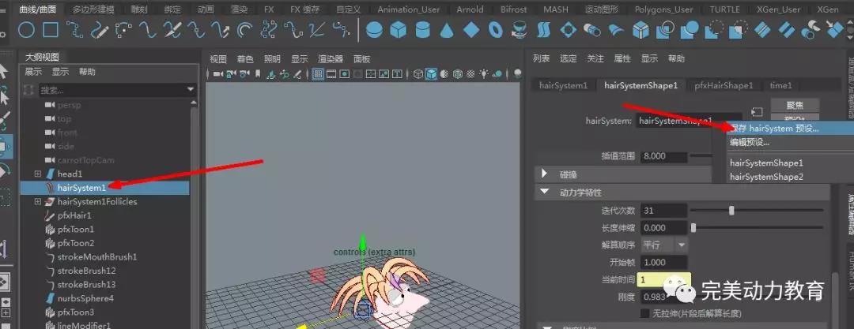Select hairSystem1 in the outliner
Viewport: 854px width, 329px height.
(x=81, y=188)
